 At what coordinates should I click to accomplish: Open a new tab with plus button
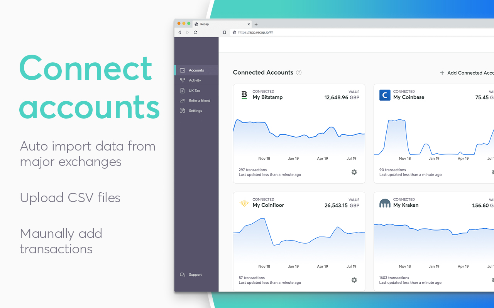(256, 24)
